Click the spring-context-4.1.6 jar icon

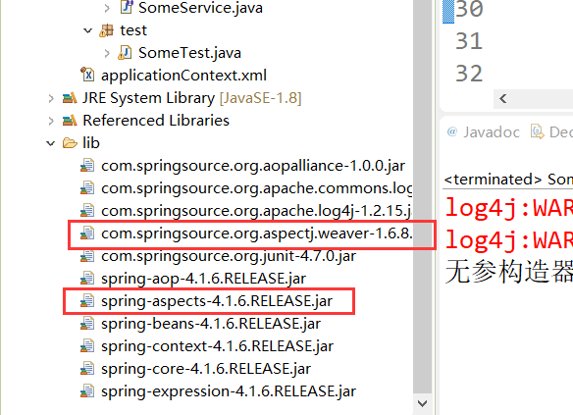pyautogui.click(x=87, y=346)
